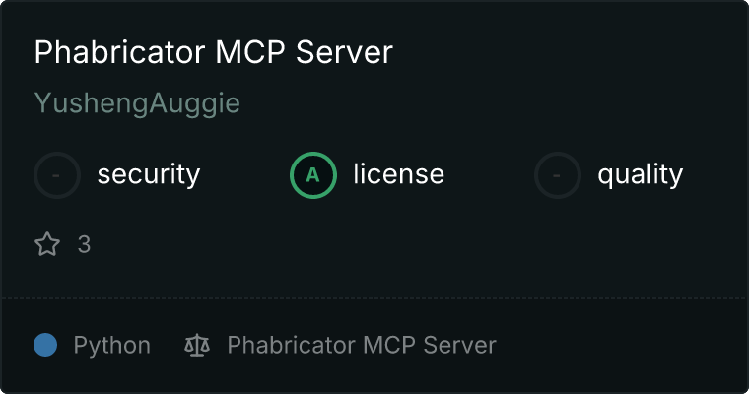The image size is (749, 394).
Task: Click the scales license icon in footer
Action: pos(197,345)
